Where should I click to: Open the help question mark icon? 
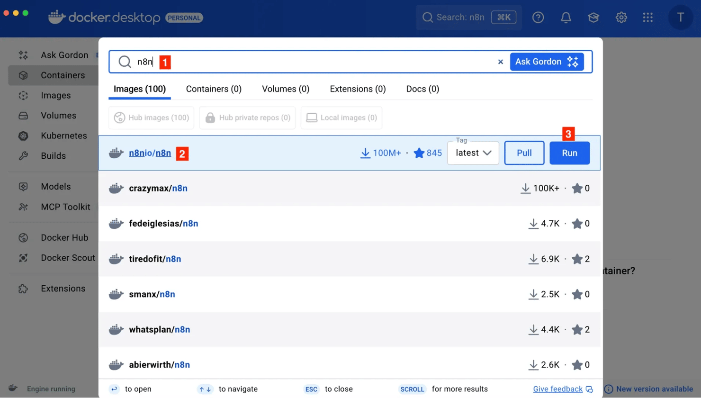point(538,18)
